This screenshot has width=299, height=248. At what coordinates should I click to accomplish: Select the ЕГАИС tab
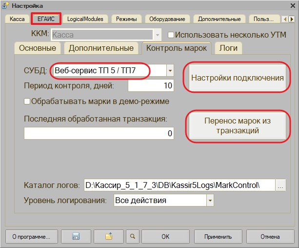(46, 19)
